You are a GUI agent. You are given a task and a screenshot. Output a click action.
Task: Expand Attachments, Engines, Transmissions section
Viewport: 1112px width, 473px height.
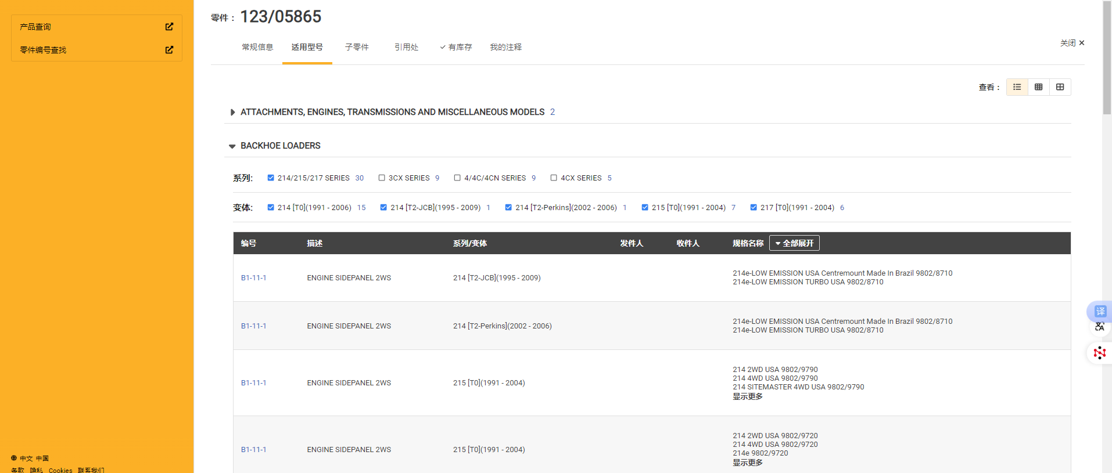(232, 112)
